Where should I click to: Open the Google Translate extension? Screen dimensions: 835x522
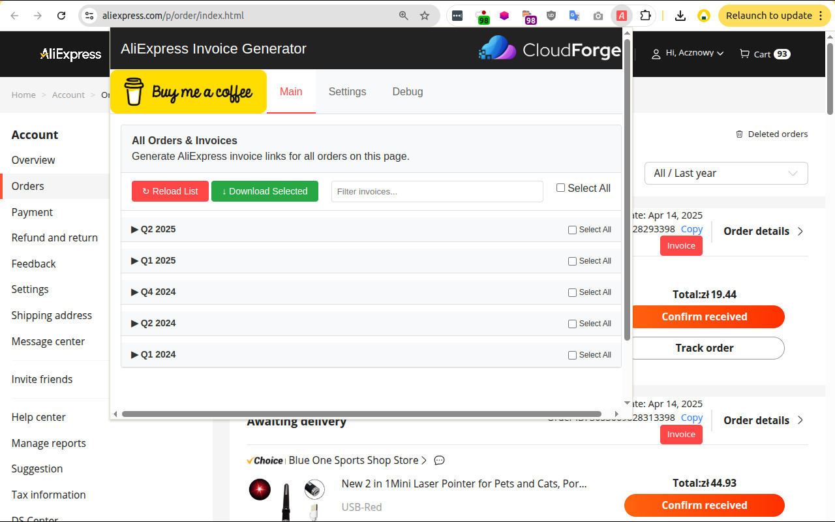(x=574, y=15)
